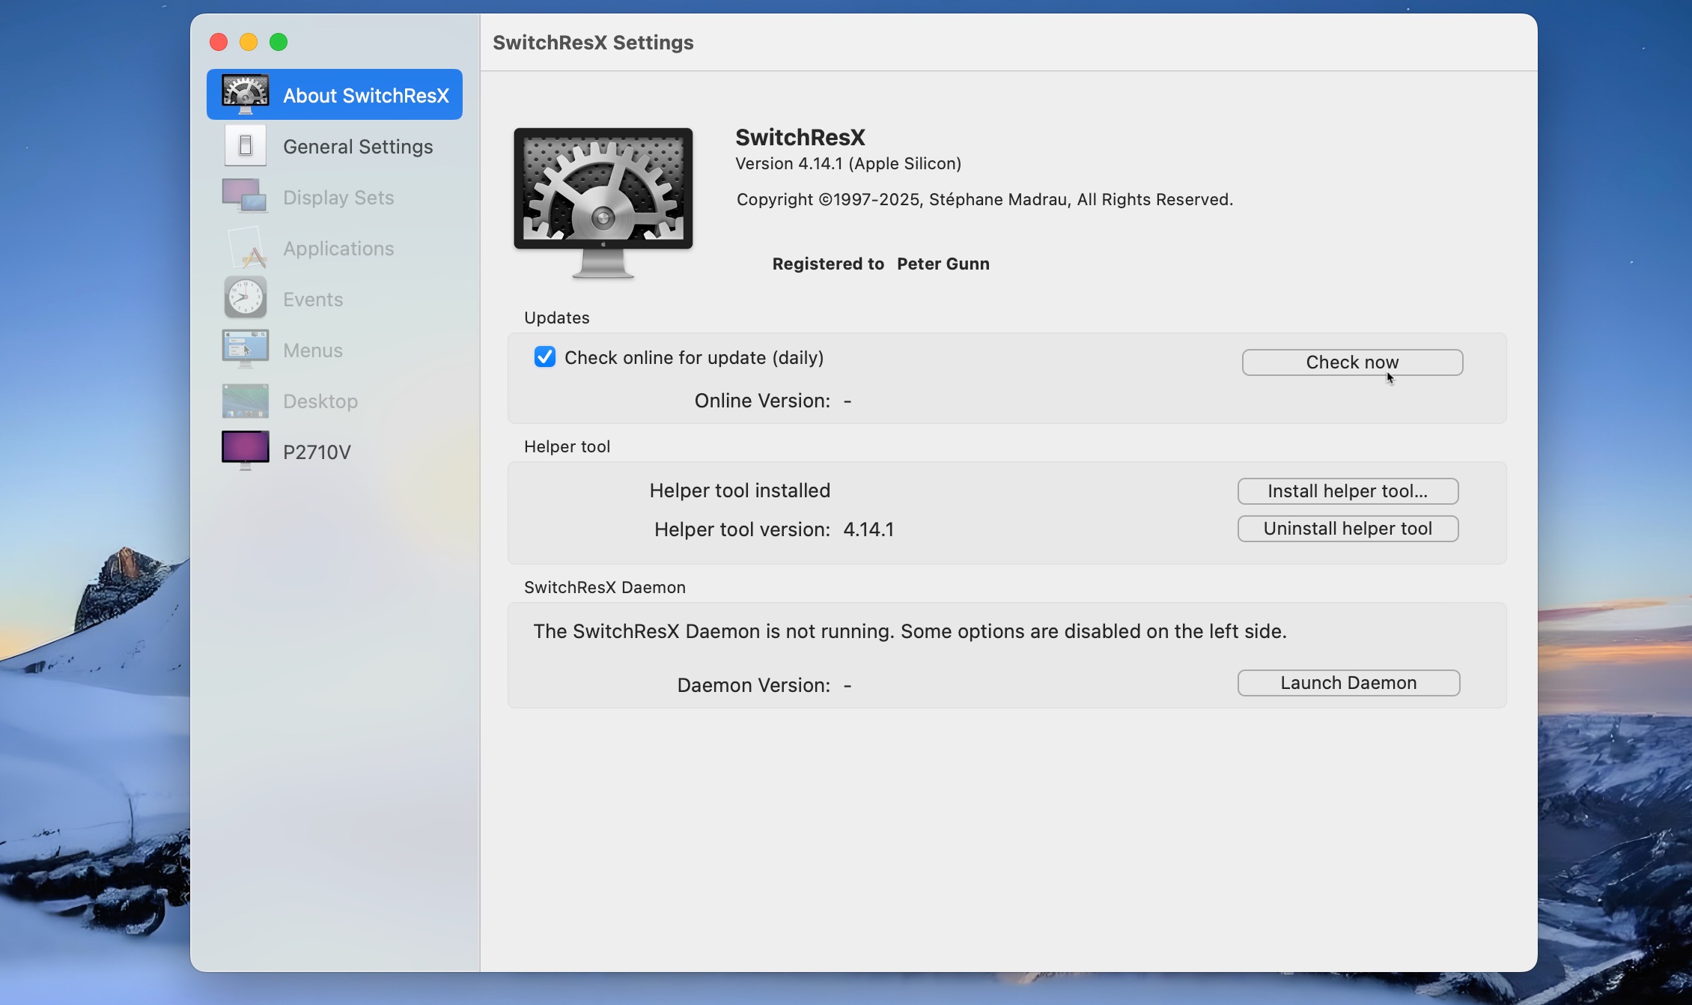The height and width of the screenshot is (1005, 1692).
Task: Select the Applications label
Action: tap(338, 249)
